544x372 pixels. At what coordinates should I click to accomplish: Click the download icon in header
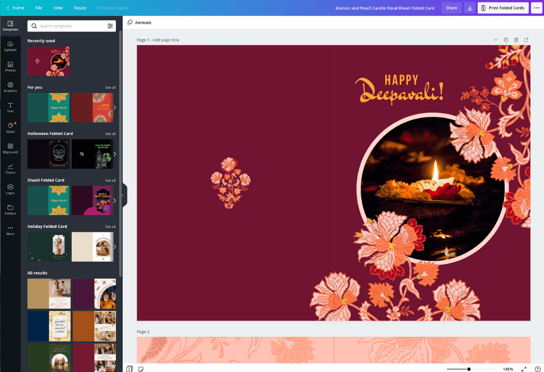470,8
